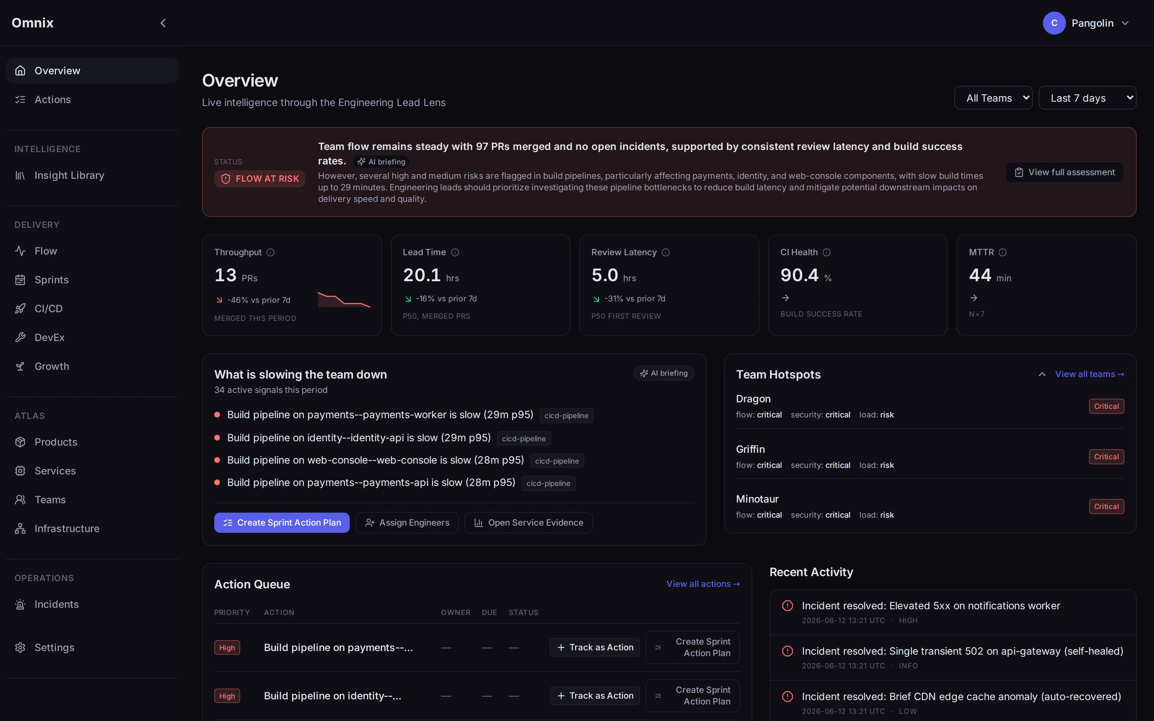This screenshot has height=721, width=1154.
Task: Click cicd-pipeline tag on identity-api signal
Action: 524,438
